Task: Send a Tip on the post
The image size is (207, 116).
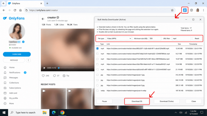Action: [x=66, y=76]
